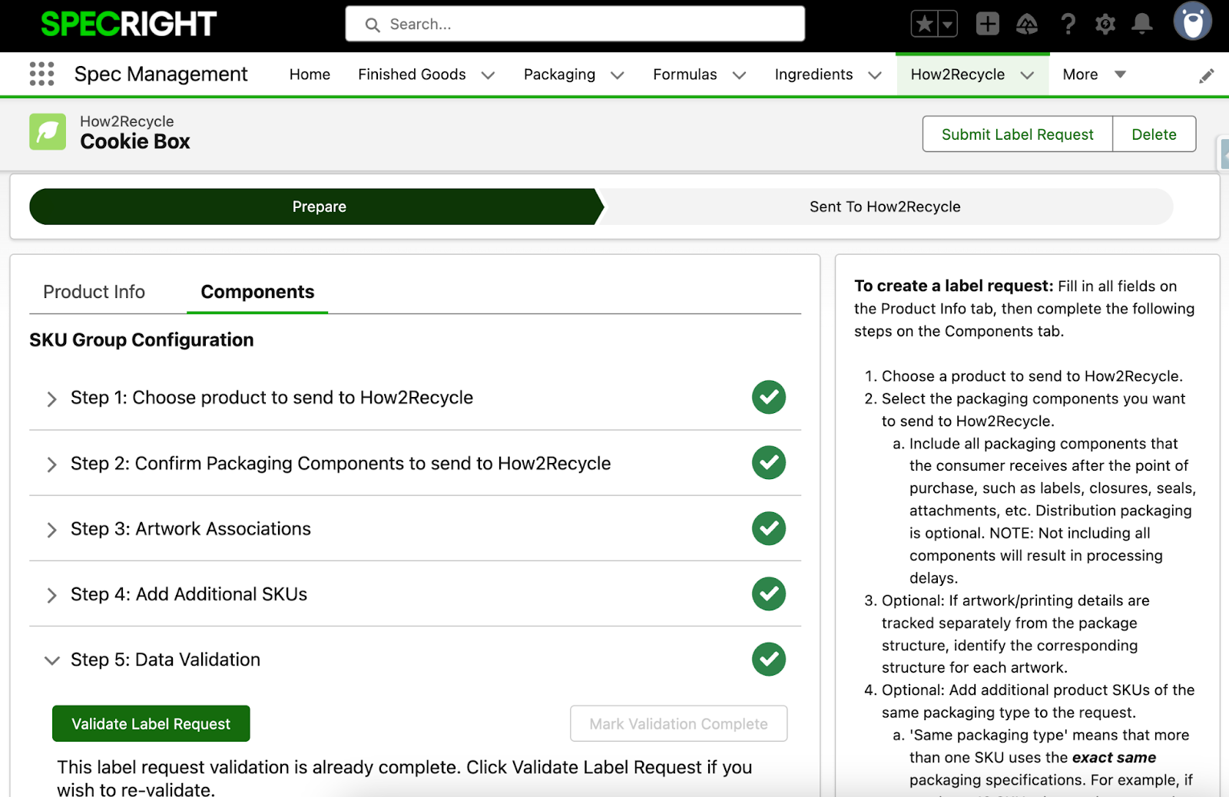Click the edit navigation pencil icon
1229x797 pixels.
(x=1206, y=75)
